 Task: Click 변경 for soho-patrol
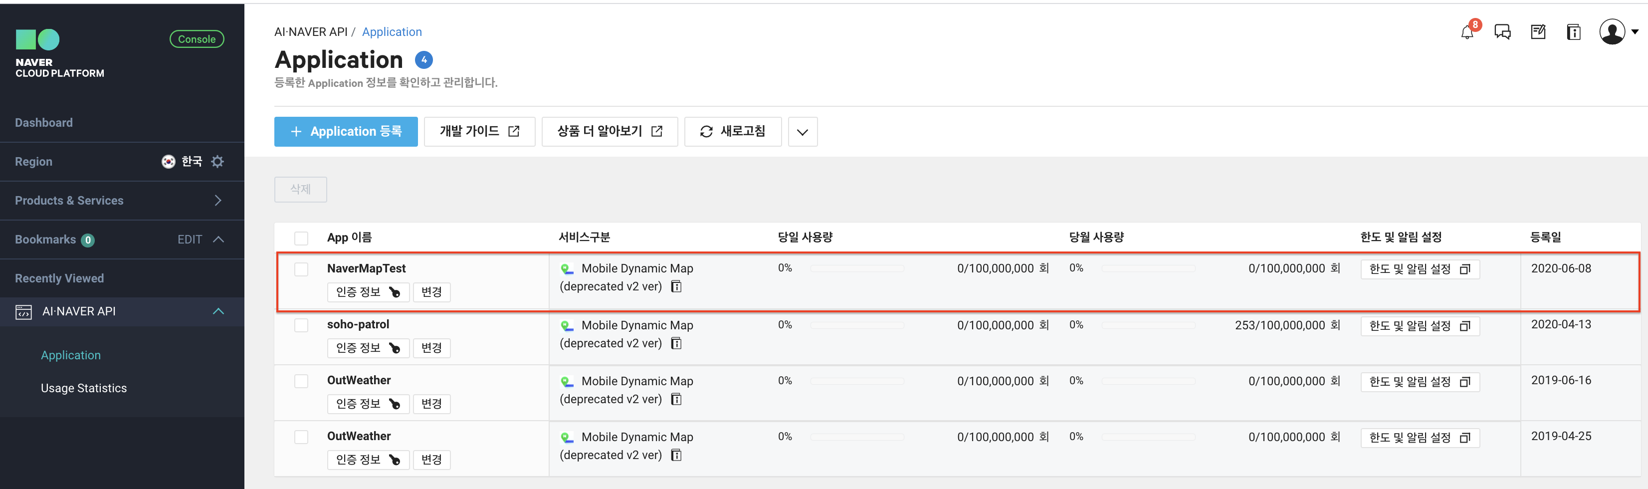(x=432, y=348)
